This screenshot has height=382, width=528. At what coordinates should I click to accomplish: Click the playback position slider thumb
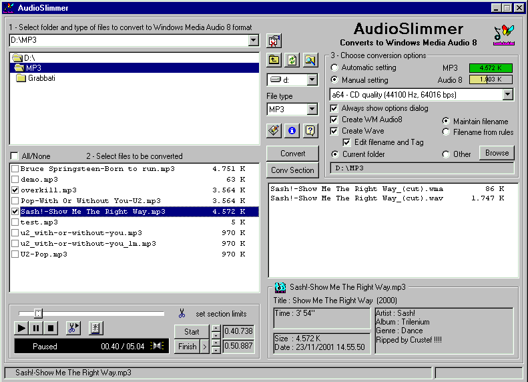38,314
